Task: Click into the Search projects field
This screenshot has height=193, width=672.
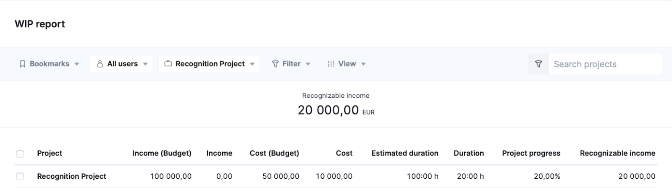Action: pos(605,64)
